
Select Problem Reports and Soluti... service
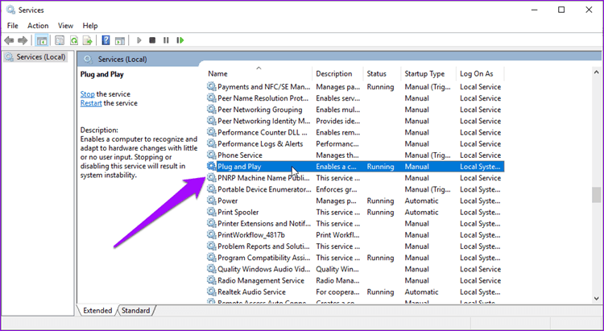tap(355, 246)
